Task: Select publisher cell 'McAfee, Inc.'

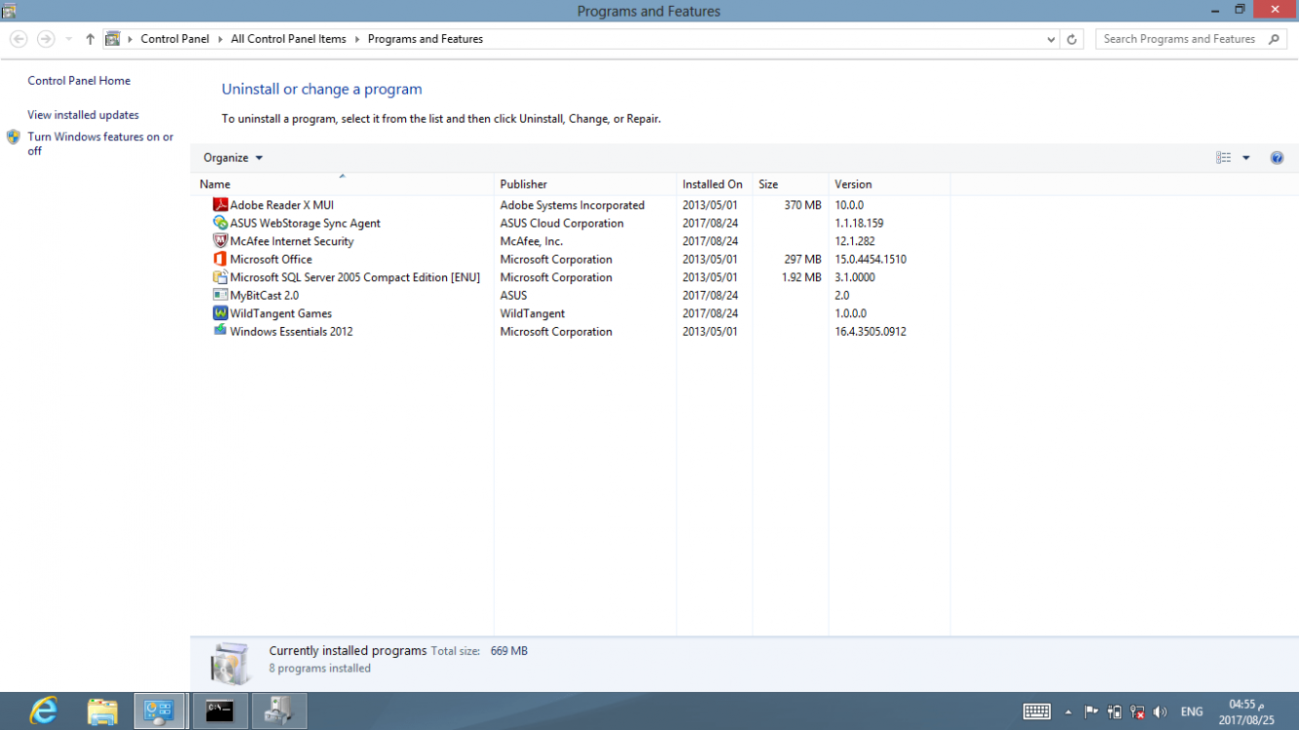Action: tap(532, 241)
